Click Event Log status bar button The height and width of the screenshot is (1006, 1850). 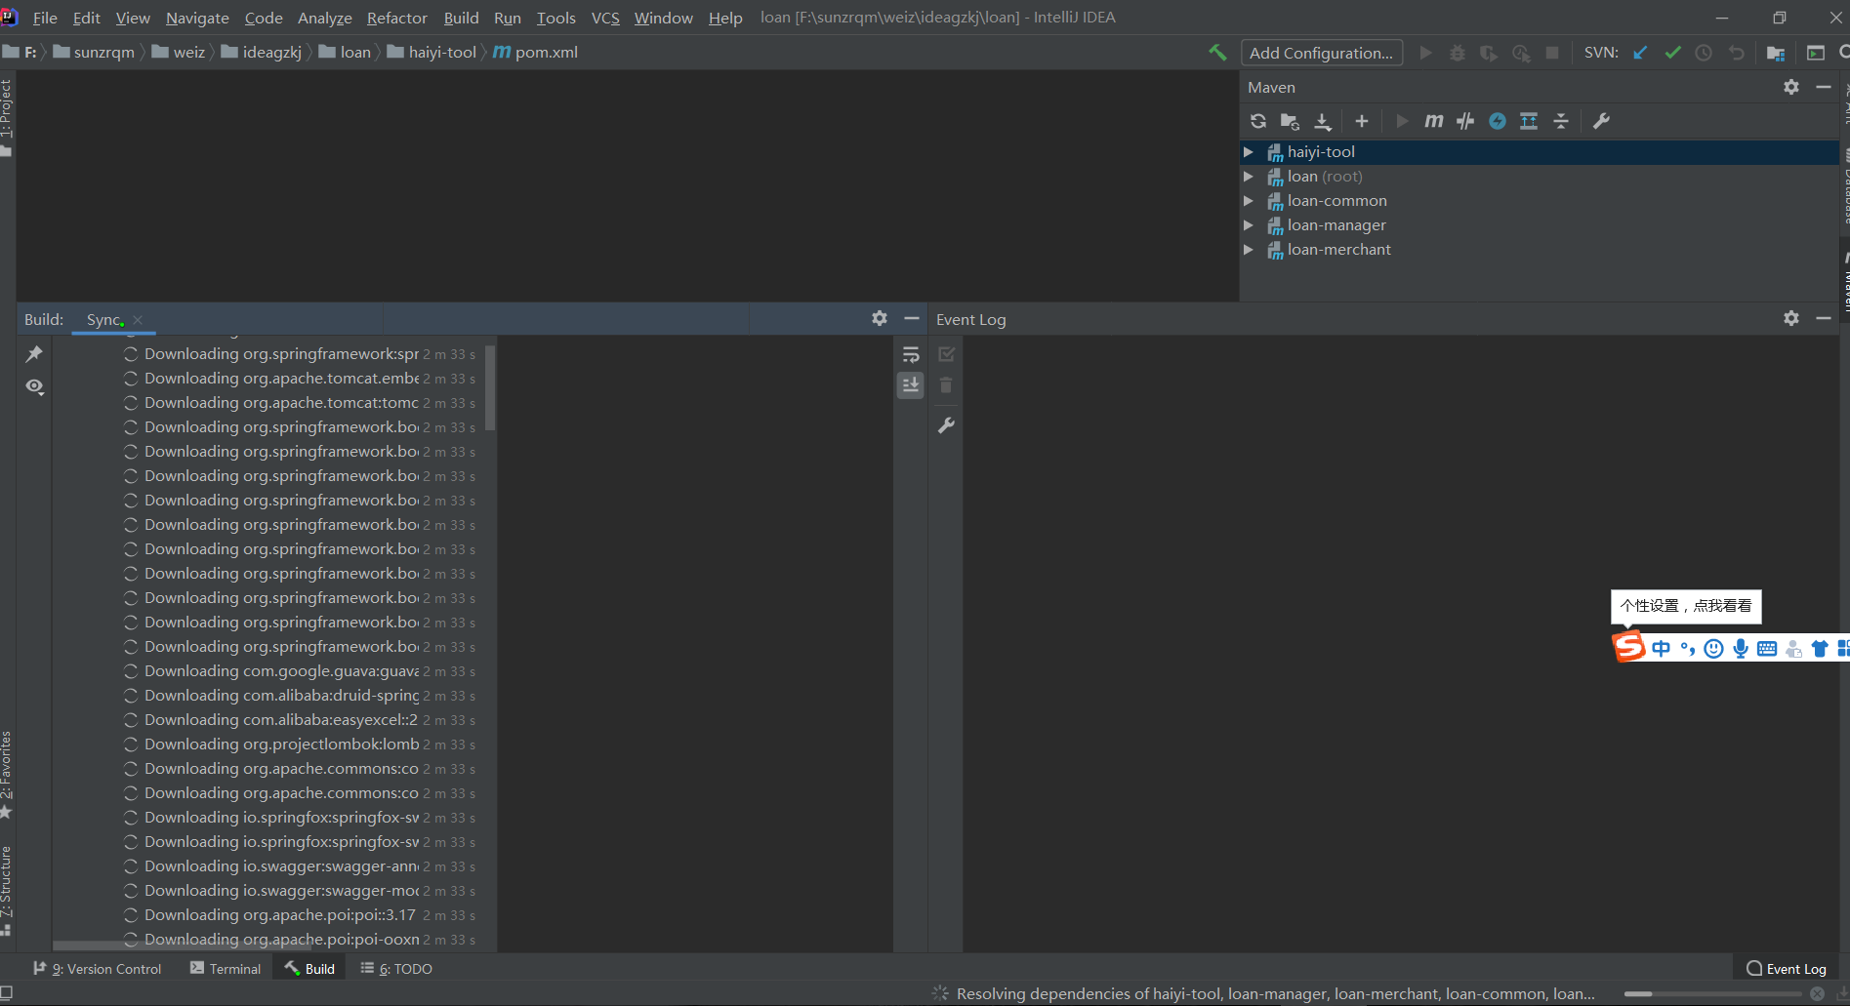point(1787,969)
